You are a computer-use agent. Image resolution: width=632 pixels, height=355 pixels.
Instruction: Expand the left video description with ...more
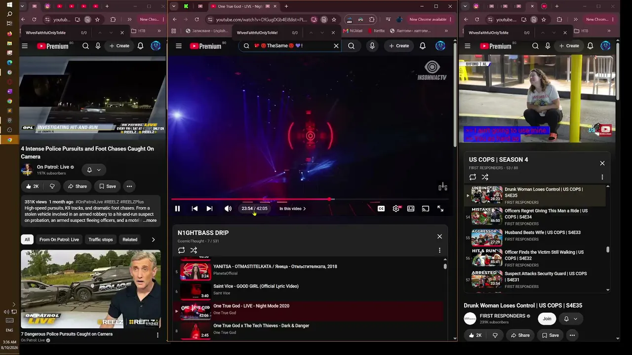pos(150,220)
